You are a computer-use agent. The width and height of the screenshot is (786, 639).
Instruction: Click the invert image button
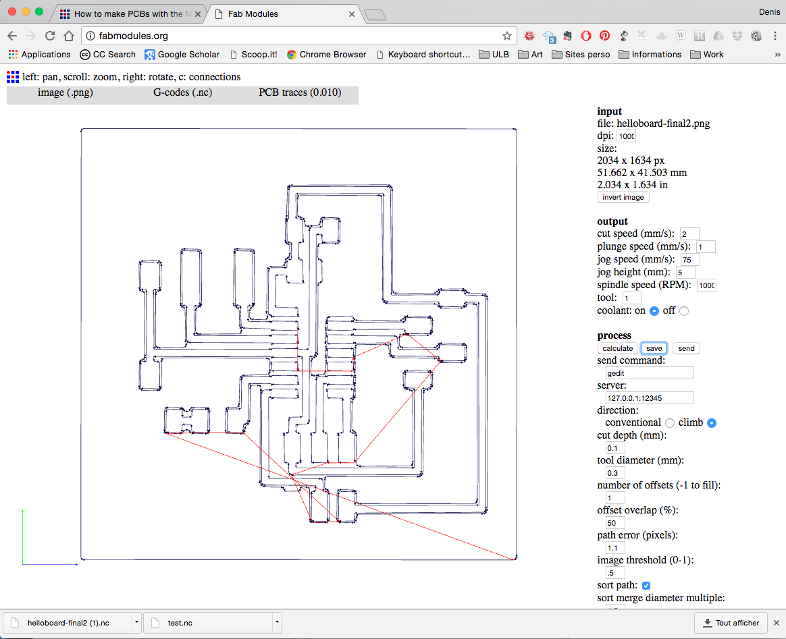(623, 197)
